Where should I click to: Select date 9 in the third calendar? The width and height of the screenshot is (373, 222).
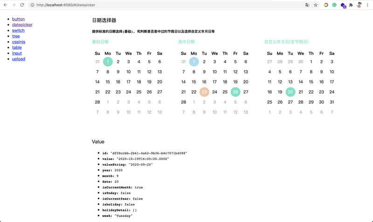321,72
